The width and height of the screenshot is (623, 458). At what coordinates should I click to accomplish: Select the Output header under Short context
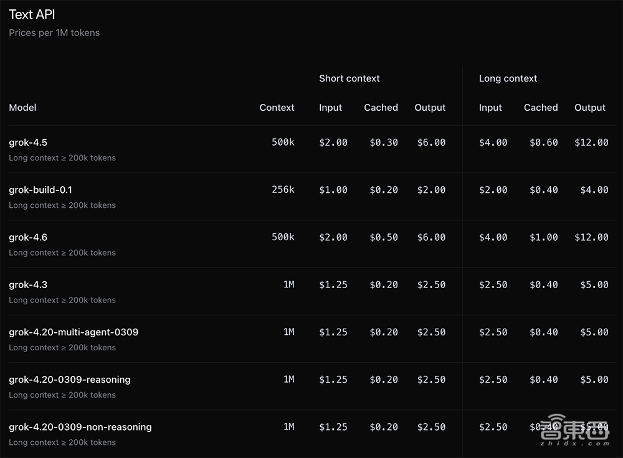click(430, 108)
